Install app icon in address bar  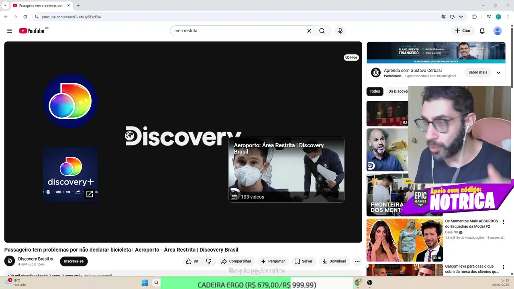[452, 17]
